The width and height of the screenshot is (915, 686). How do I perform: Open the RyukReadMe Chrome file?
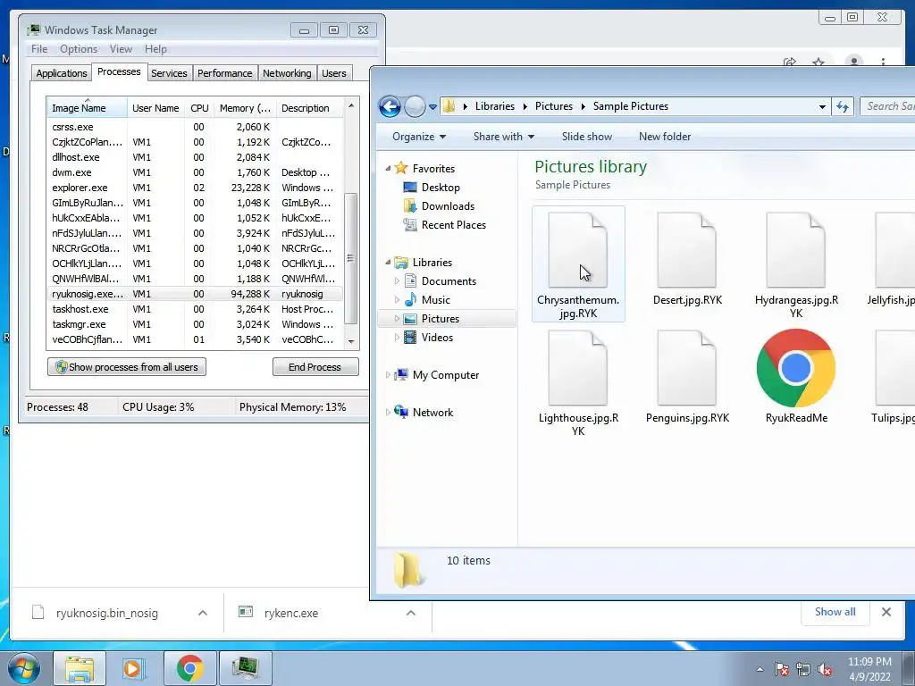pyautogui.click(x=796, y=368)
